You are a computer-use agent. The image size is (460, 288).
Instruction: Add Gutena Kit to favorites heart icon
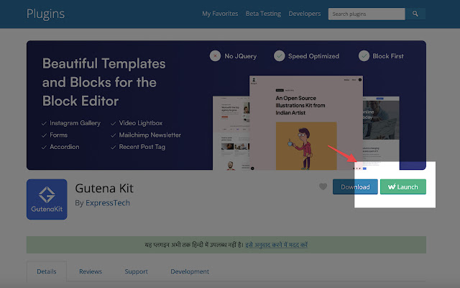coord(323,186)
